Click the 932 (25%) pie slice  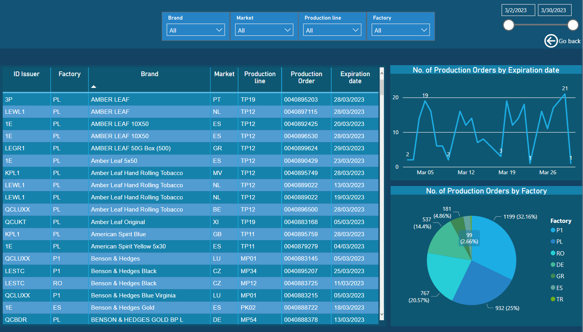coord(482,285)
